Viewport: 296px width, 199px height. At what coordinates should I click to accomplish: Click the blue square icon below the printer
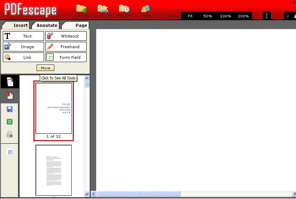coord(10,152)
